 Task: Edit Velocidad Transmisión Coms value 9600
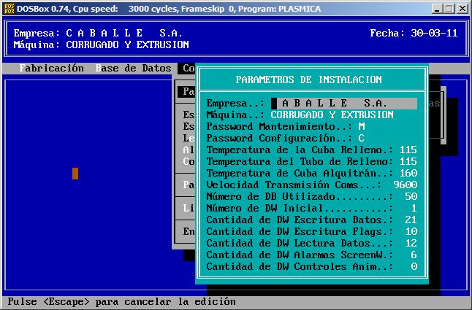click(405, 185)
